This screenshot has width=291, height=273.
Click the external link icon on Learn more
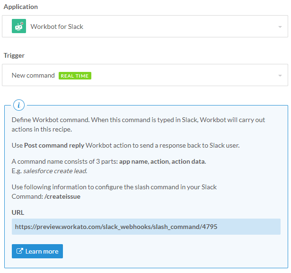coord(20,251)
